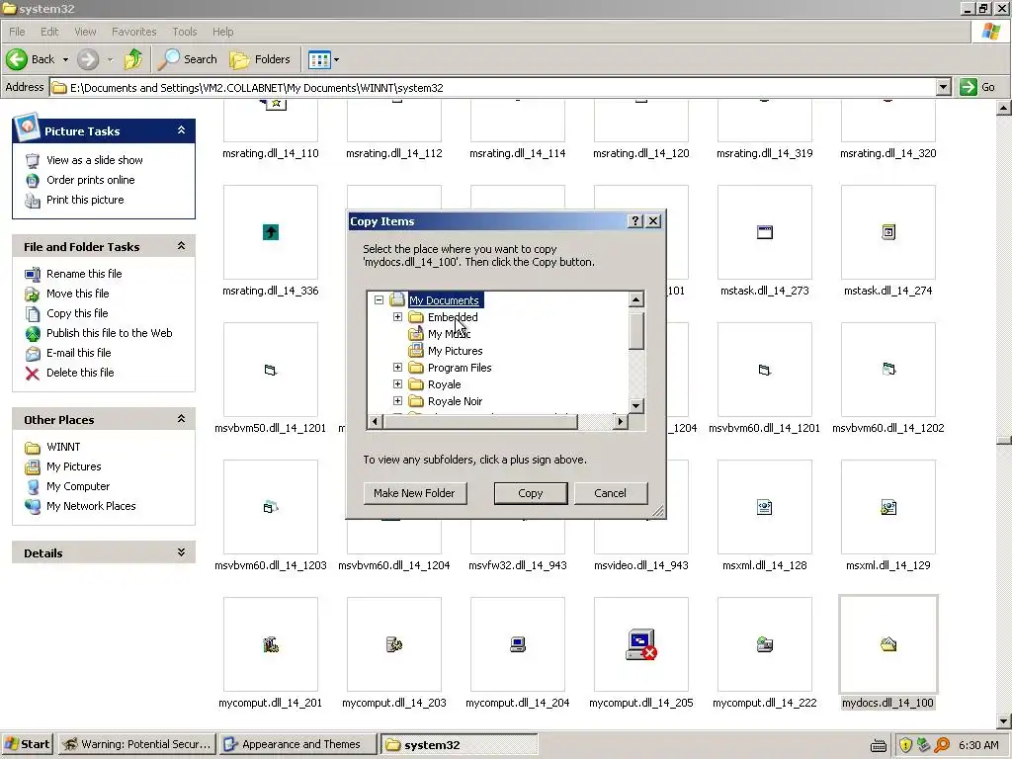Open My Network Places in Other Places
Viewport: 1012px width, 759px height.
pos(91,507)
